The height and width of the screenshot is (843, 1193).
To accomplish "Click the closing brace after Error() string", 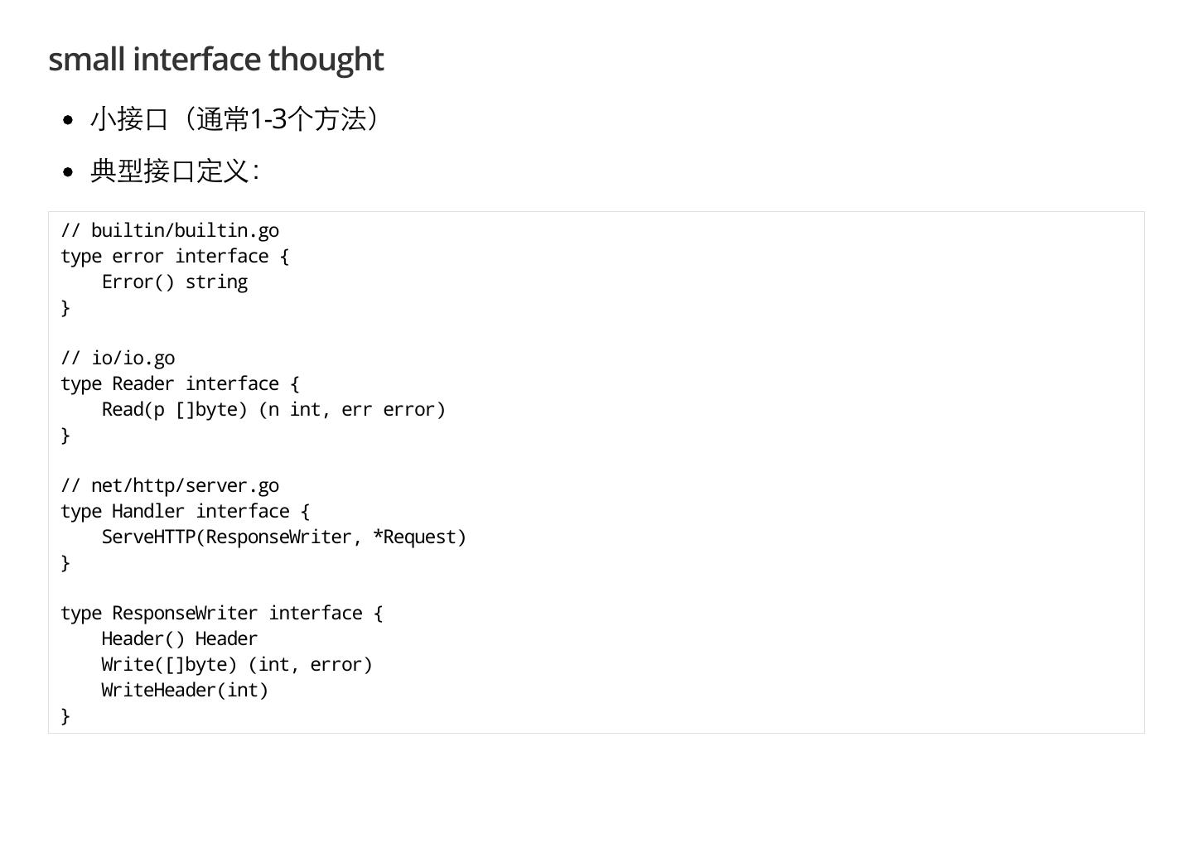I will click(65, 308).
